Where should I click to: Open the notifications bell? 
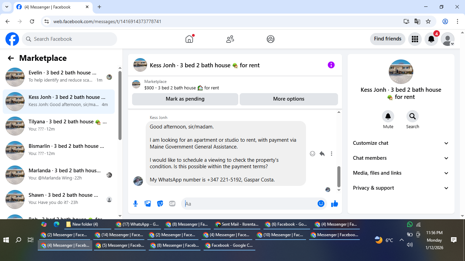[431, 39]
